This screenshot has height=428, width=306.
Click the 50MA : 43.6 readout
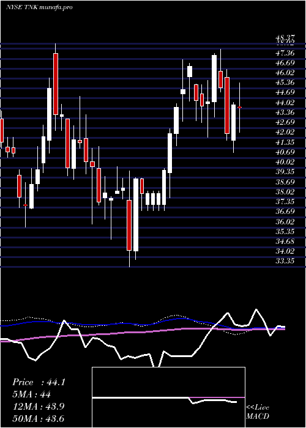point(38,418)
